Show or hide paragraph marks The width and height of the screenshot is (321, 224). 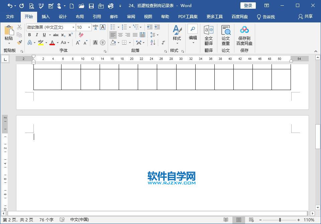point(163,43)
